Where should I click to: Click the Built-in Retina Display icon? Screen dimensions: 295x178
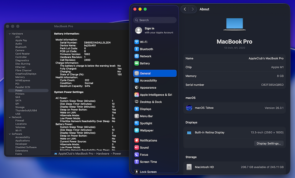pyautogui.click(x=189, y=133)
